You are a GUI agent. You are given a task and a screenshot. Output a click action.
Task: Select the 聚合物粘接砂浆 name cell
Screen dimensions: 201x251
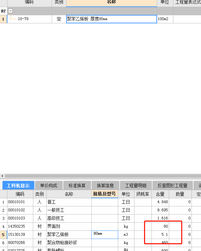(x=69, y=243)
